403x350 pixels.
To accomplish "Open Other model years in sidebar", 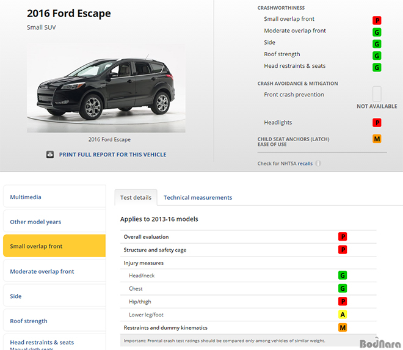I will [x=54, y=221].
